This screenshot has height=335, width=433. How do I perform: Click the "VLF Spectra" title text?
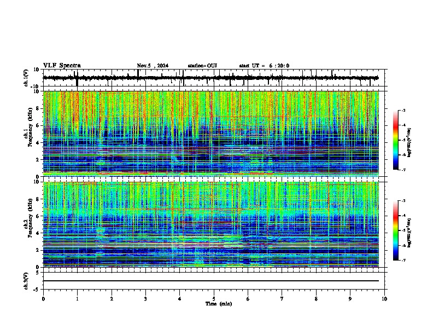tap(62, 66)
